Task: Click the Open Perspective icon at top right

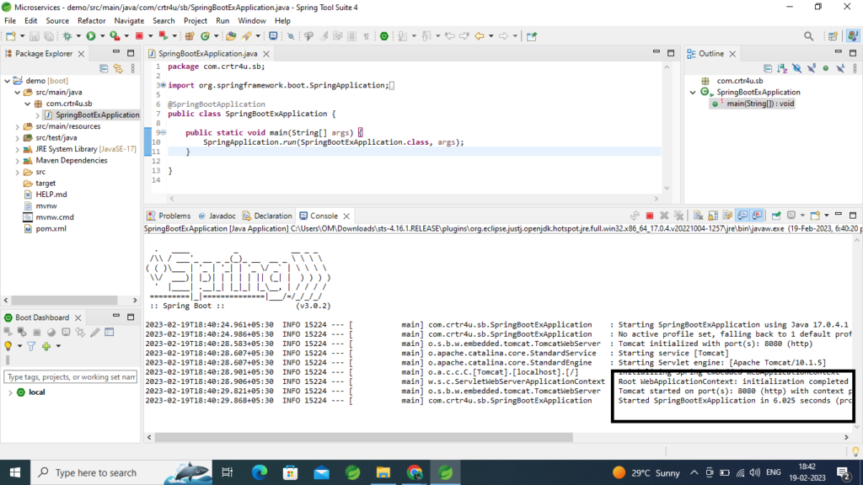Action: (x=833, y=36)
